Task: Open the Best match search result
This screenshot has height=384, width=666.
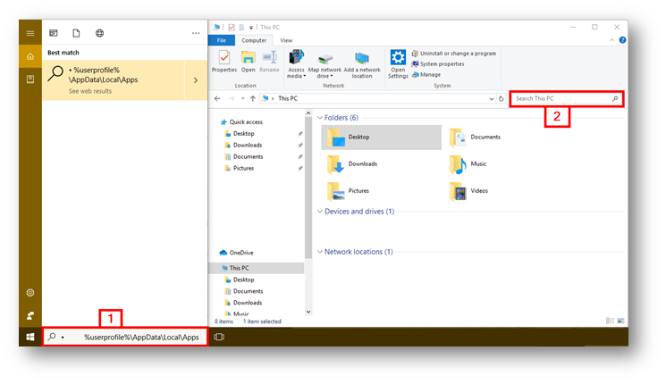Action: [x=114, y=80]
